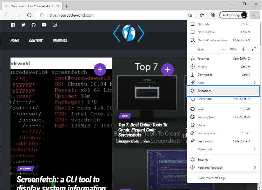Enter full screen via the icon beside Zoom
This screenshot has height=190, width=262.
254,49
